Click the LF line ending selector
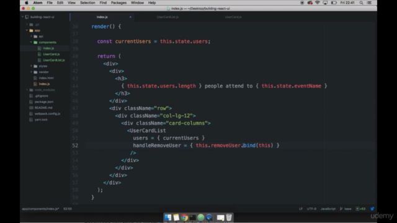Screen dimensions: 397x223 pos(301,209)
